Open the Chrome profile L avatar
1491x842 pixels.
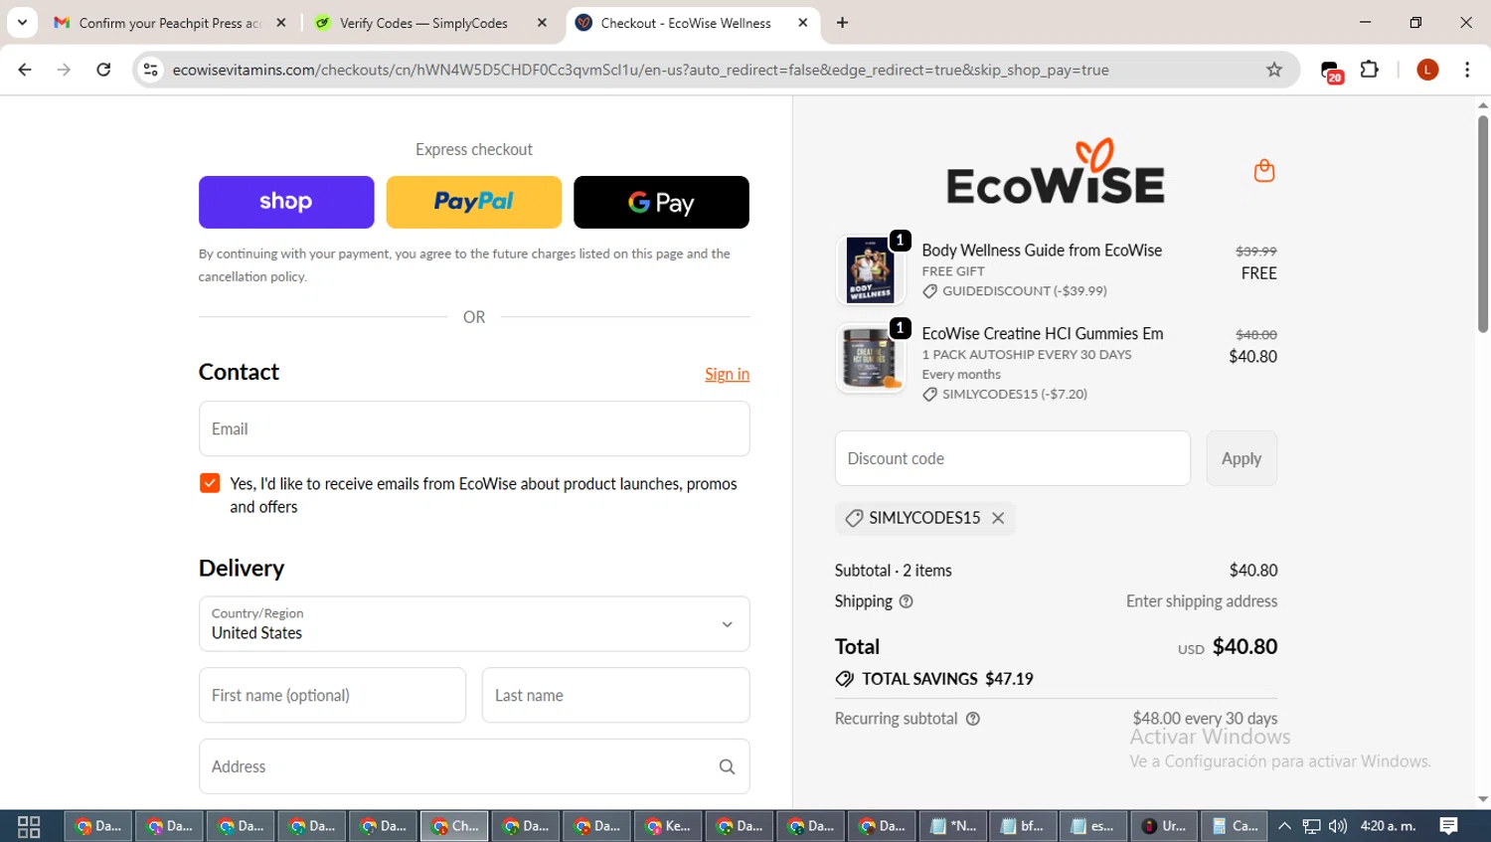click(x=1427, y=70)
